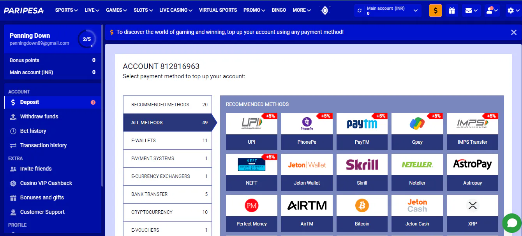
Task: Select the E-CURRENCY EXCHANGERS tab
Action: 168,176
